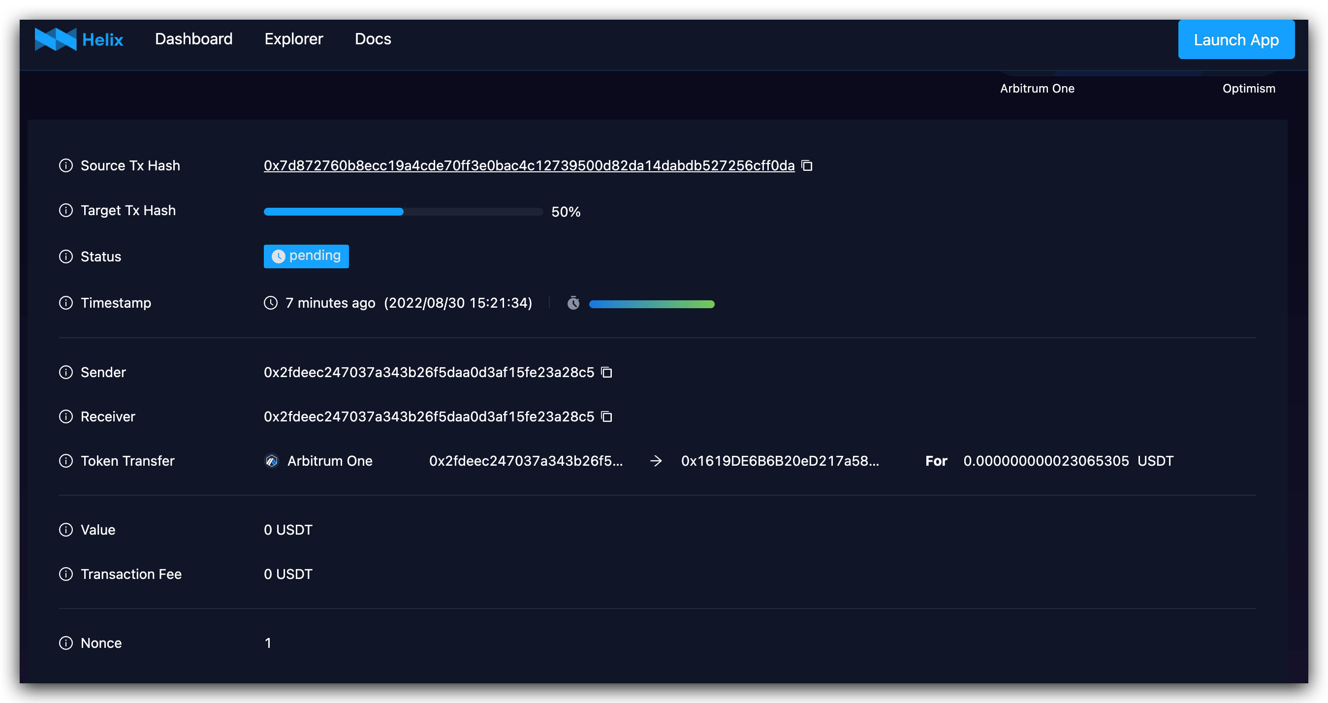Copy the Sender address

point(607,372)
